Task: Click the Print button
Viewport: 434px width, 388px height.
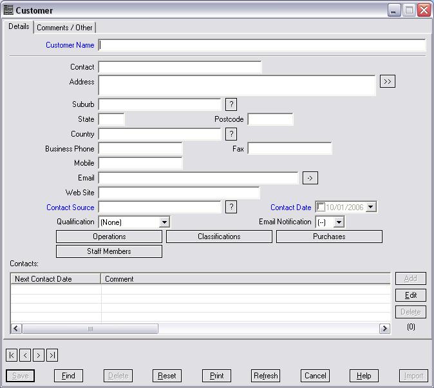Action: coord(216,376)
